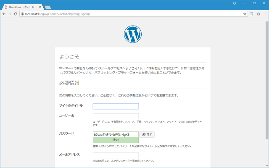Image resolution: width=269 pixels, height=168 pixels.
Task: Open Chrome's three-dot menu
Action: [x=265, y=14]
